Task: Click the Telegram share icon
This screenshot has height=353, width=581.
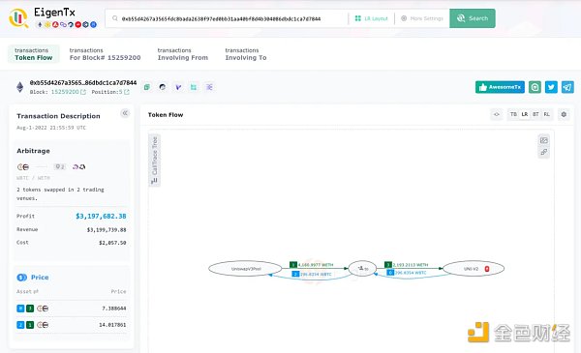Action: 567,87
